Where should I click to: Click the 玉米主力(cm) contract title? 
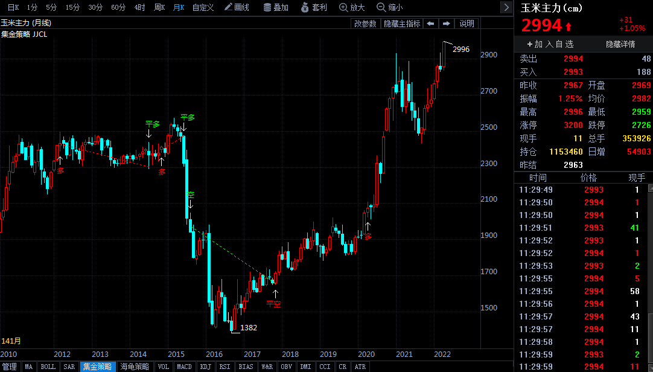tap(552, 8)
